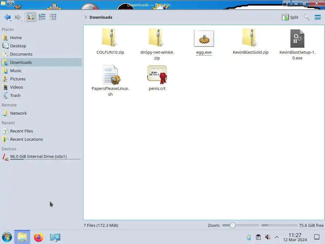Switch to Icons view mode
This screenshot has height=244, width=325.
31,17
